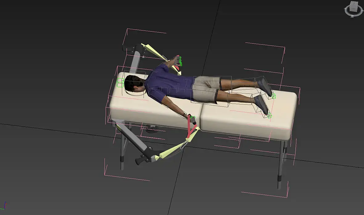Select the gray resistance arm under the table
Image resolution: width=364 pixels, height=215 pixels.
[134, 138]
